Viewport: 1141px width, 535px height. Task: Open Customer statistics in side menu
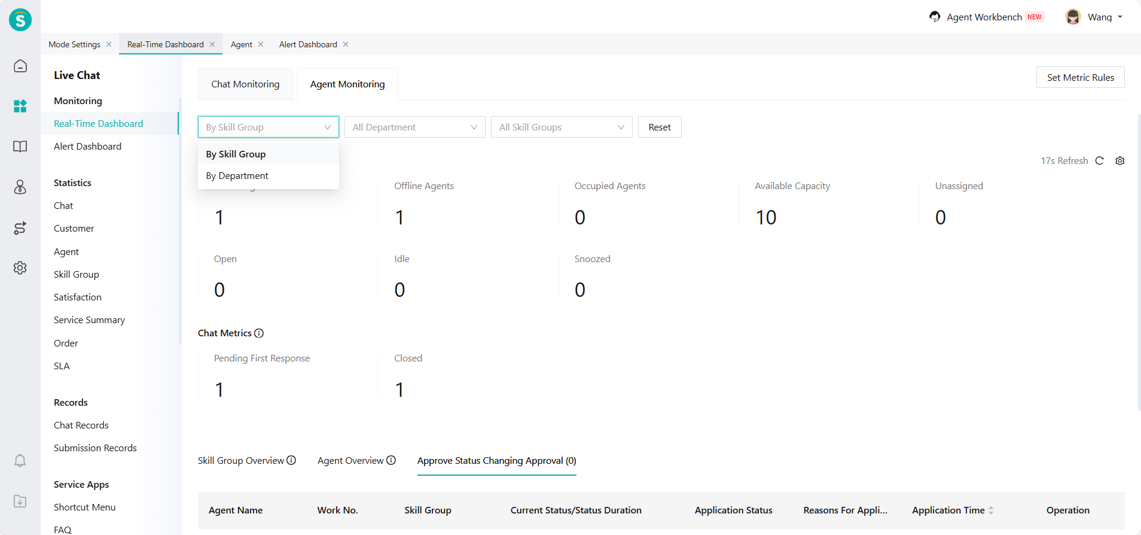(74, 228)
